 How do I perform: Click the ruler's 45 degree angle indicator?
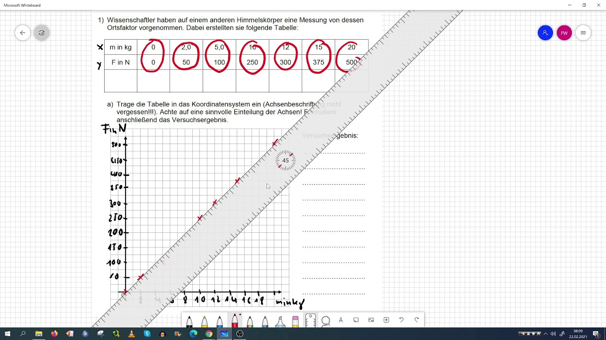click(x=285, y=161)
